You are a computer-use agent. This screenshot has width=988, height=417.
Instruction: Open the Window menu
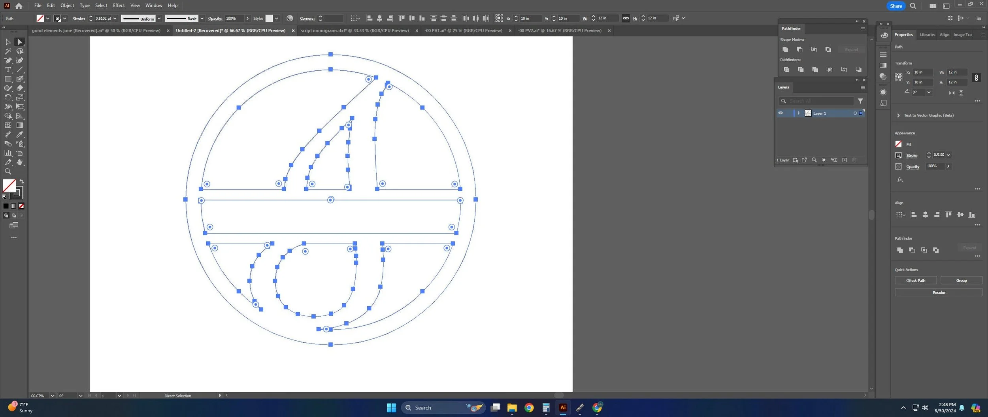click(154, 6)
